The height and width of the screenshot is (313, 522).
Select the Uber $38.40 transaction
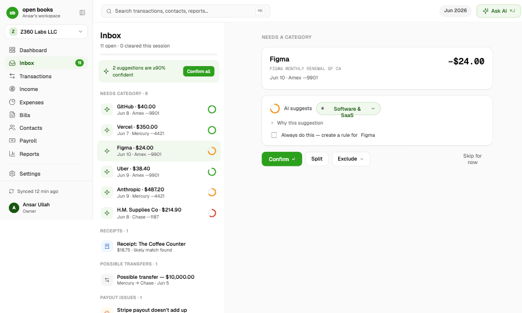[159, 172]
